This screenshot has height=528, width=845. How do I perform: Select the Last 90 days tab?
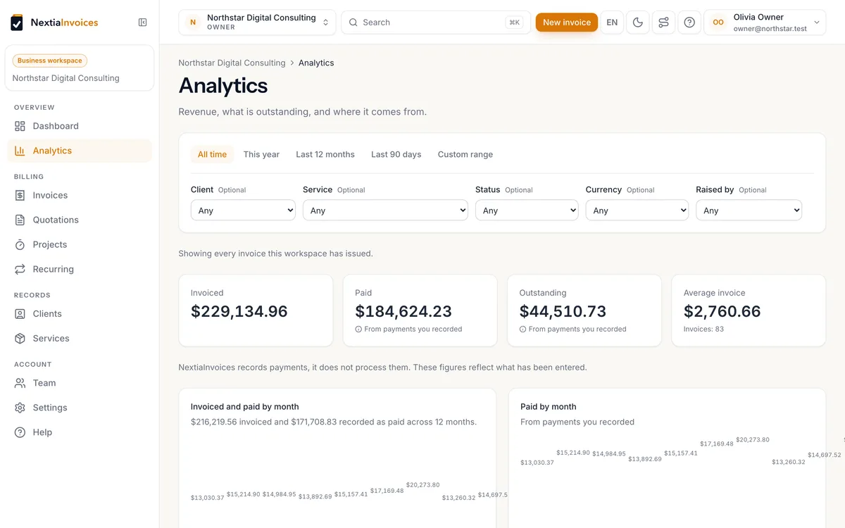tap(396, 154)
